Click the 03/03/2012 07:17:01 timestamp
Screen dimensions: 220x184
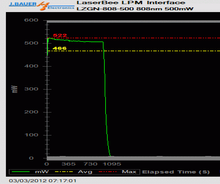click(43, 180)
